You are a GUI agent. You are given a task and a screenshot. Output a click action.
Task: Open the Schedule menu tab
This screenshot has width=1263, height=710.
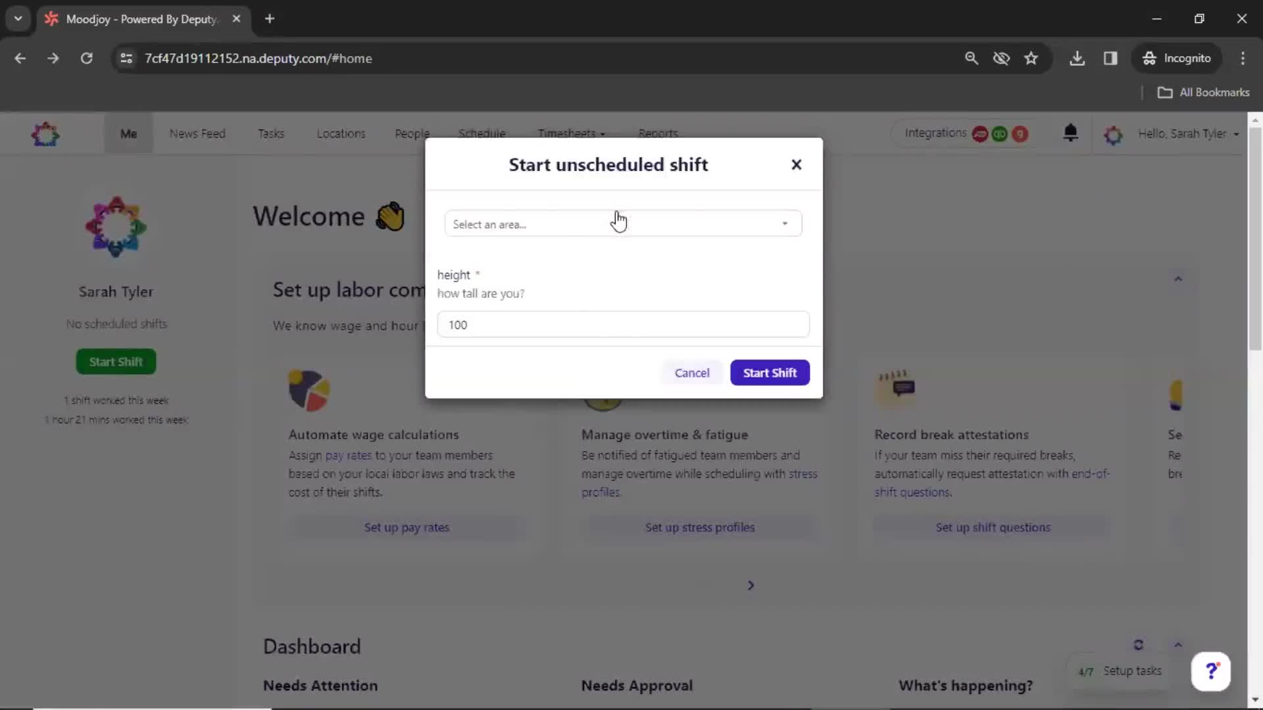click(483, 133)
